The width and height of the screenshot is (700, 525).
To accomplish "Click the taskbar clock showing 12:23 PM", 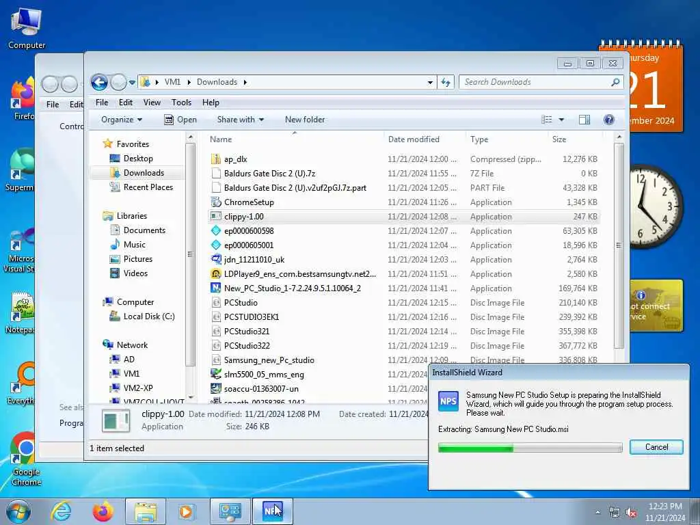I will [x=665, y=512].
